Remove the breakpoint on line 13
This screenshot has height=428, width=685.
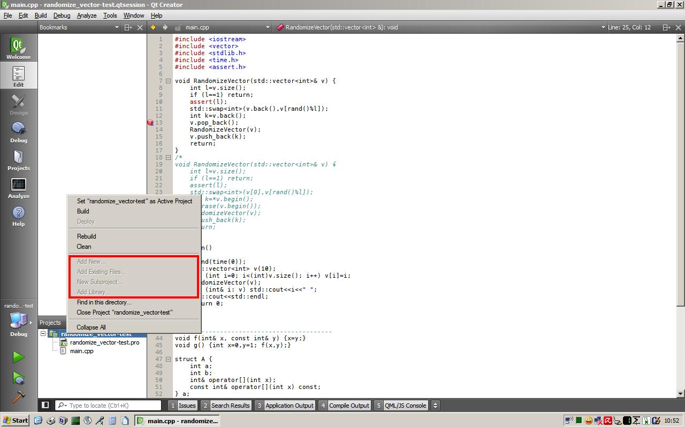click(x=150, y=123)
